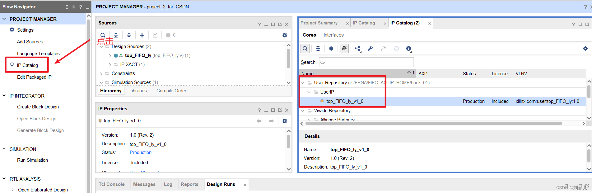Image resolution: width=592 pixels, height=193 pixels.
Task: Switch to the Project Summary tab
Action: click(x=319, y=23)
